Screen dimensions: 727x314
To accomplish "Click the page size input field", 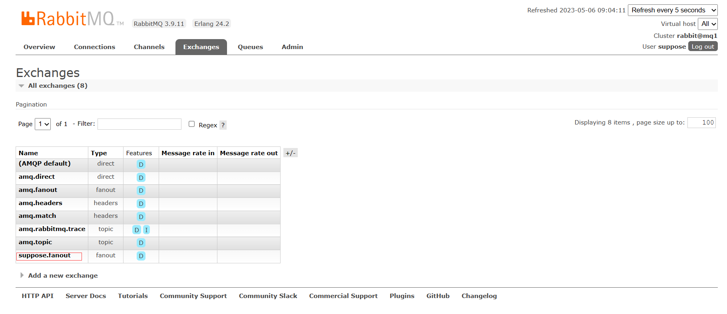I will 701,122.
